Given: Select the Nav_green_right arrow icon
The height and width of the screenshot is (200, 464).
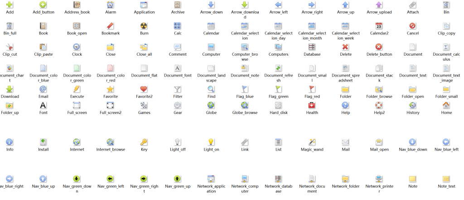Looking at the screenshot, I should point(144,178).
